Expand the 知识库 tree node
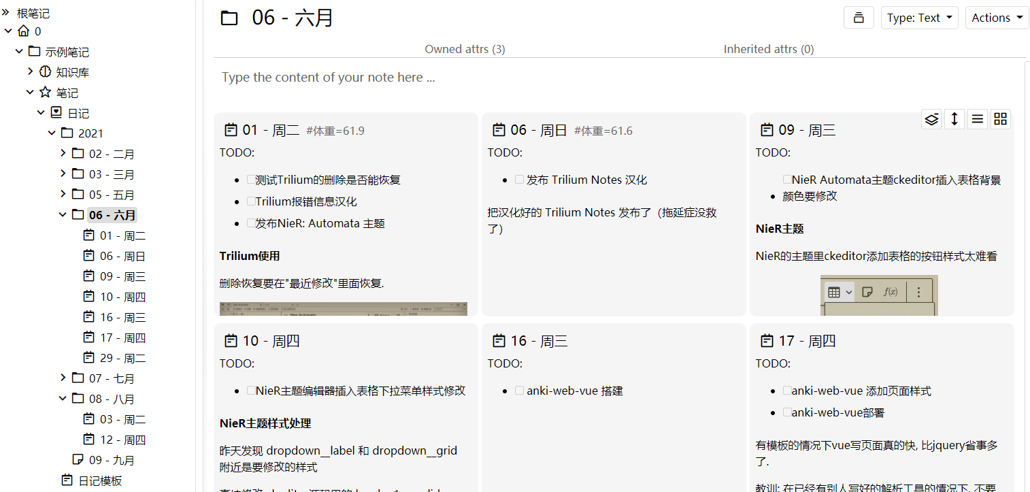This screenshot has width=1030, height=492. [30, 71]
